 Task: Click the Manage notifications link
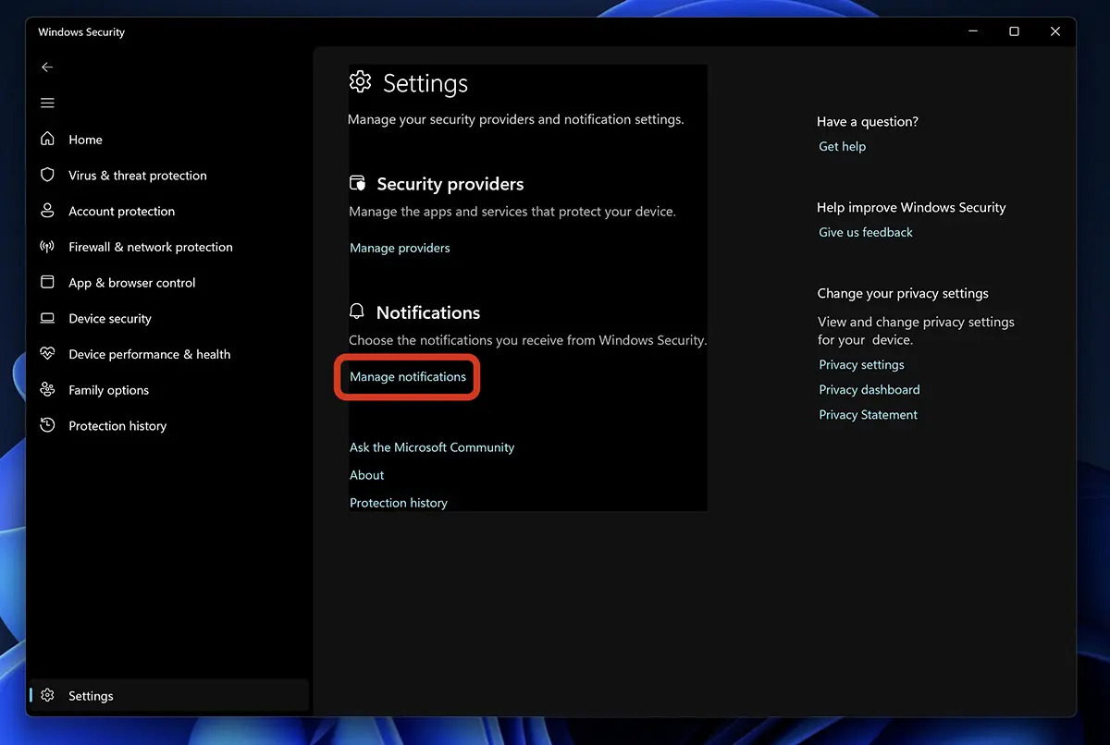(x=408, y=377)
